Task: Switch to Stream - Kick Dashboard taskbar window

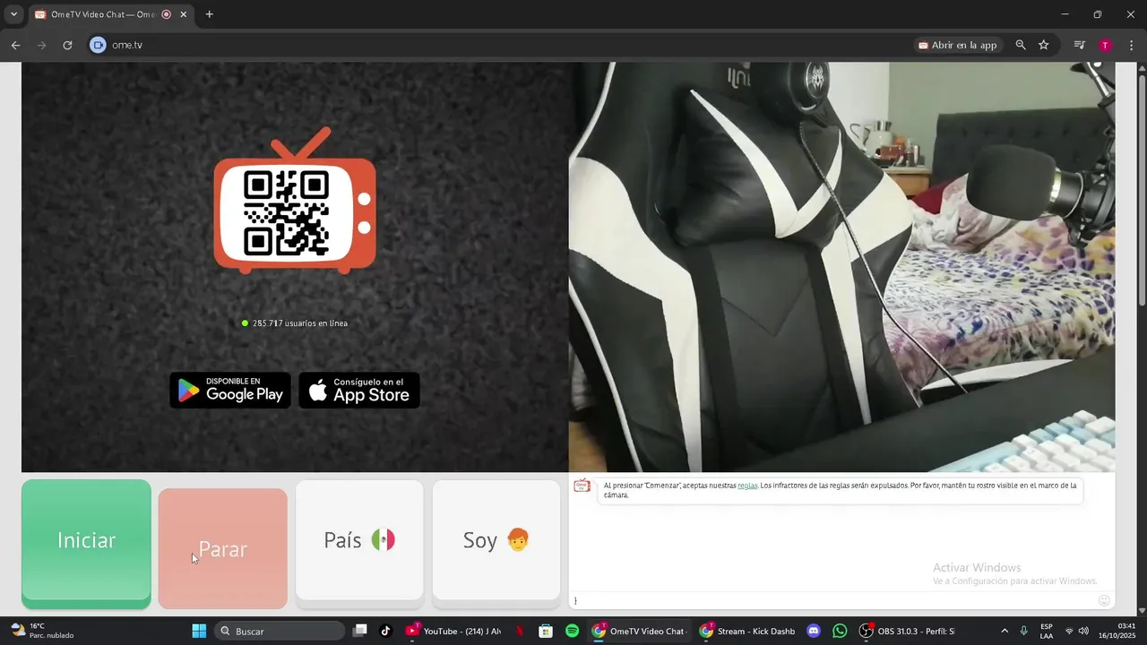Action: point(749,631)
